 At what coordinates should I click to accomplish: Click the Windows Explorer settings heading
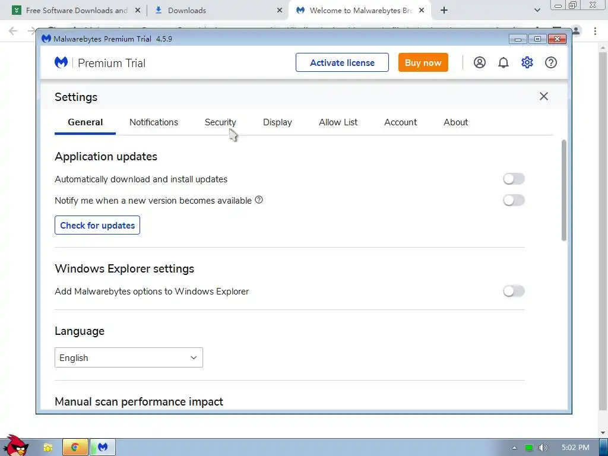pos(125,268)
